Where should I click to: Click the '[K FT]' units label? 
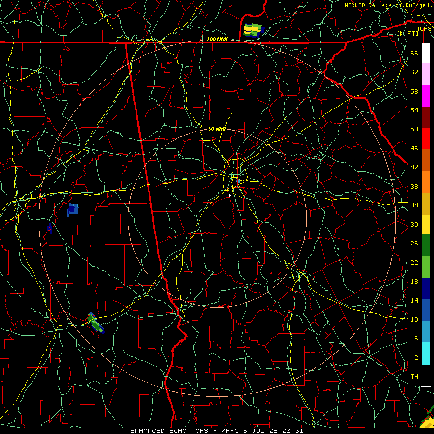(407, 33)
